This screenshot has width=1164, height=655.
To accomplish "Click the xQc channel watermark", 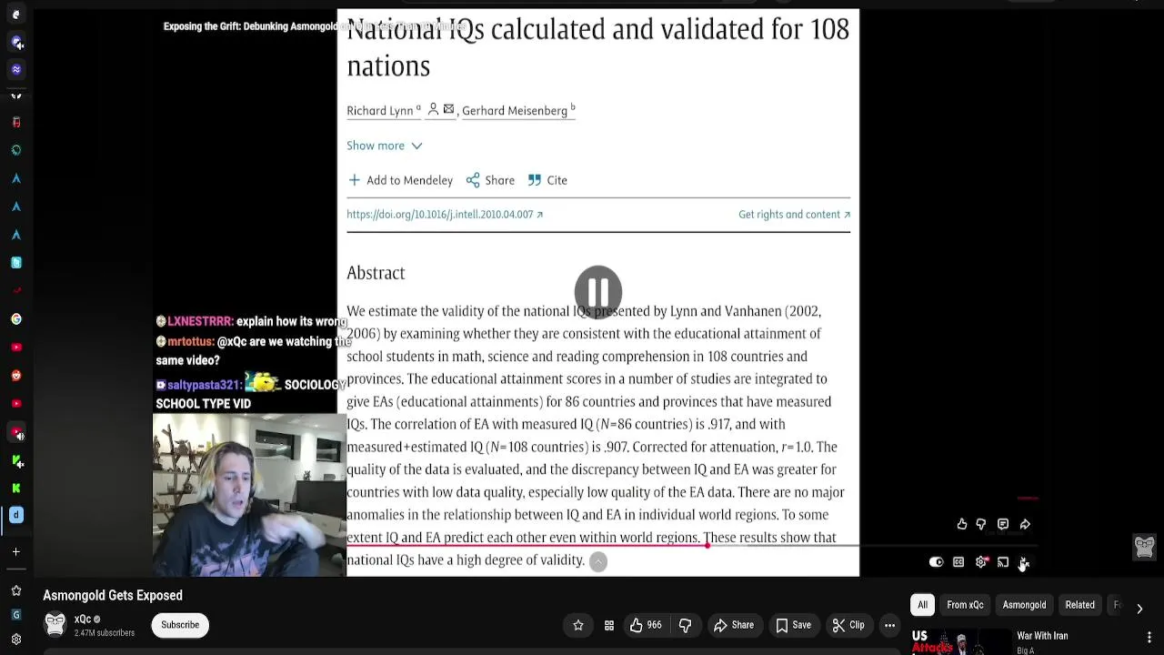I will pos(1144,547).
